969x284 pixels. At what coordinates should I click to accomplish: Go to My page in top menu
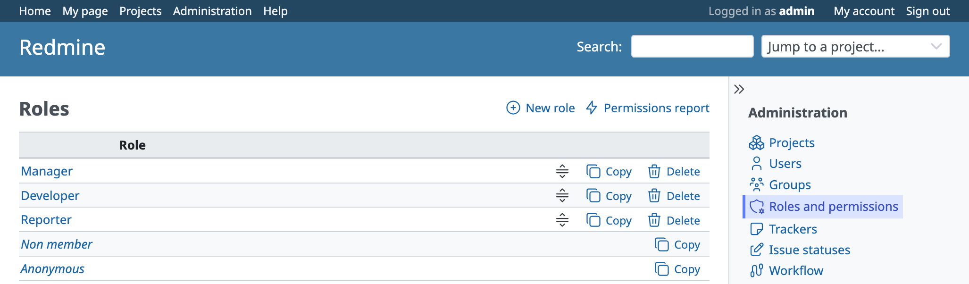point(85,11)
